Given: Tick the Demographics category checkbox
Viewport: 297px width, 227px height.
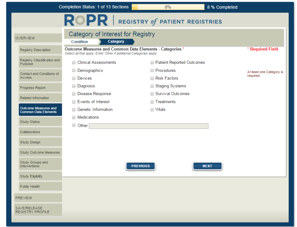Looking at the screenshot, I should [x=74, y=70].
